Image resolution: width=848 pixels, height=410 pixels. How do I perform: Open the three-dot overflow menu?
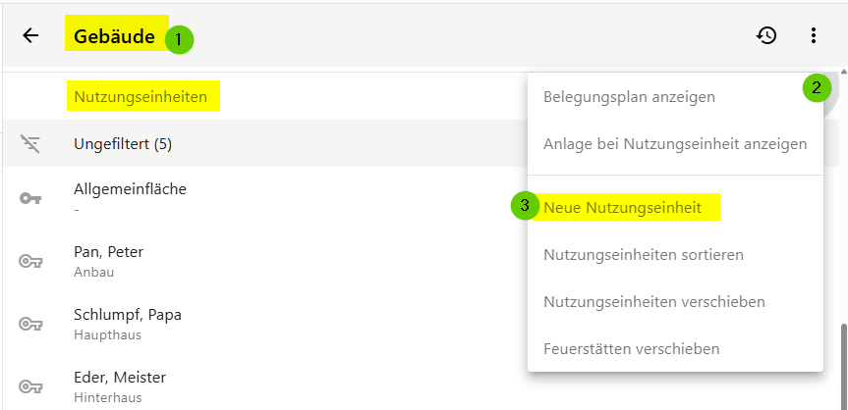pyautogui.click(x=813, y=35)
